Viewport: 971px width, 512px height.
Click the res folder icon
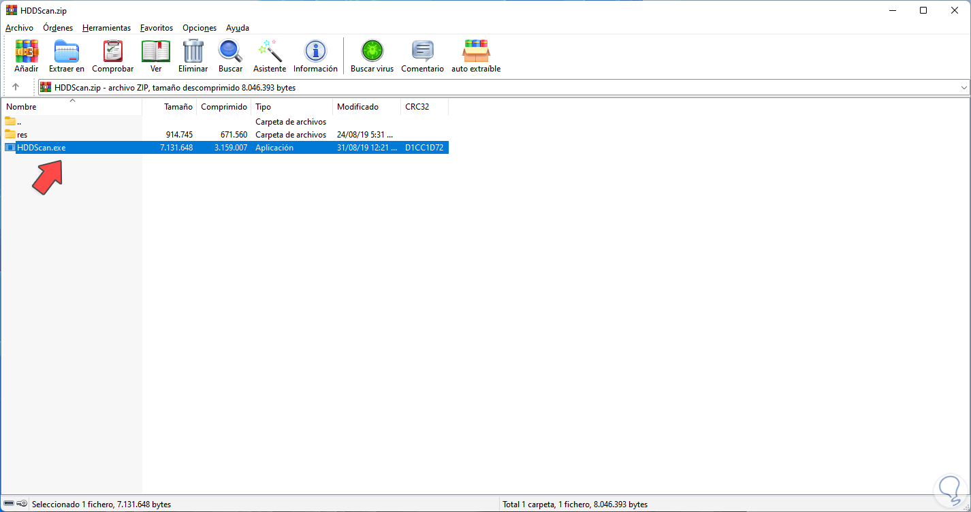point(10,134)
